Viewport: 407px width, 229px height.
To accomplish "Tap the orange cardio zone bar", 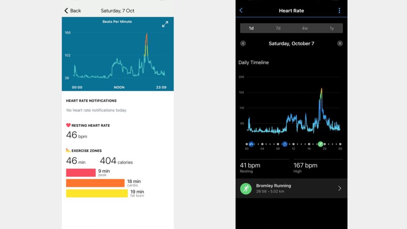I will pos(95,183).
